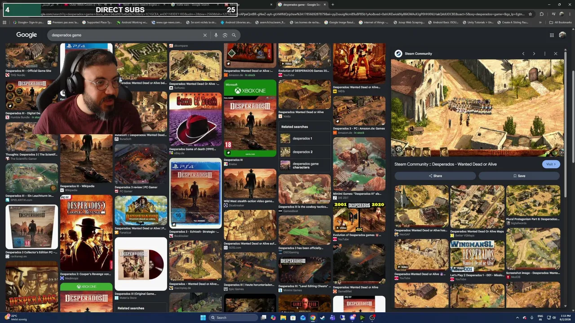Image resolution: width=575 pixels, height=323 pixels.
Task: Show next image in preview panel
Action: click(534, 54)
